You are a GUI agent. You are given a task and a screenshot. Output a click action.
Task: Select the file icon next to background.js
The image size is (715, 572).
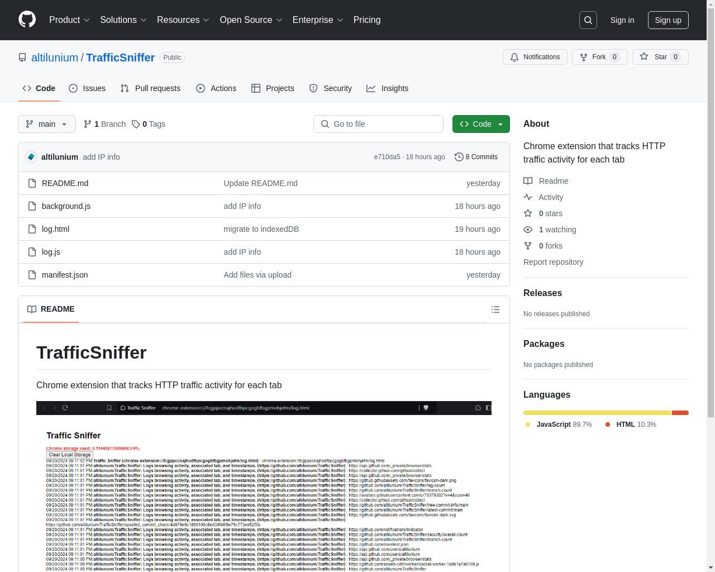tap(32, 206)
